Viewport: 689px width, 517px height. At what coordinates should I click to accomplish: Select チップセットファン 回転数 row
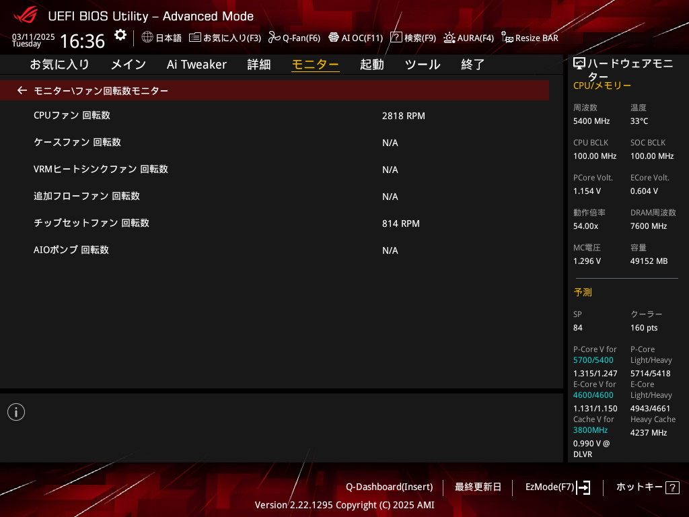tap(275, 223)
